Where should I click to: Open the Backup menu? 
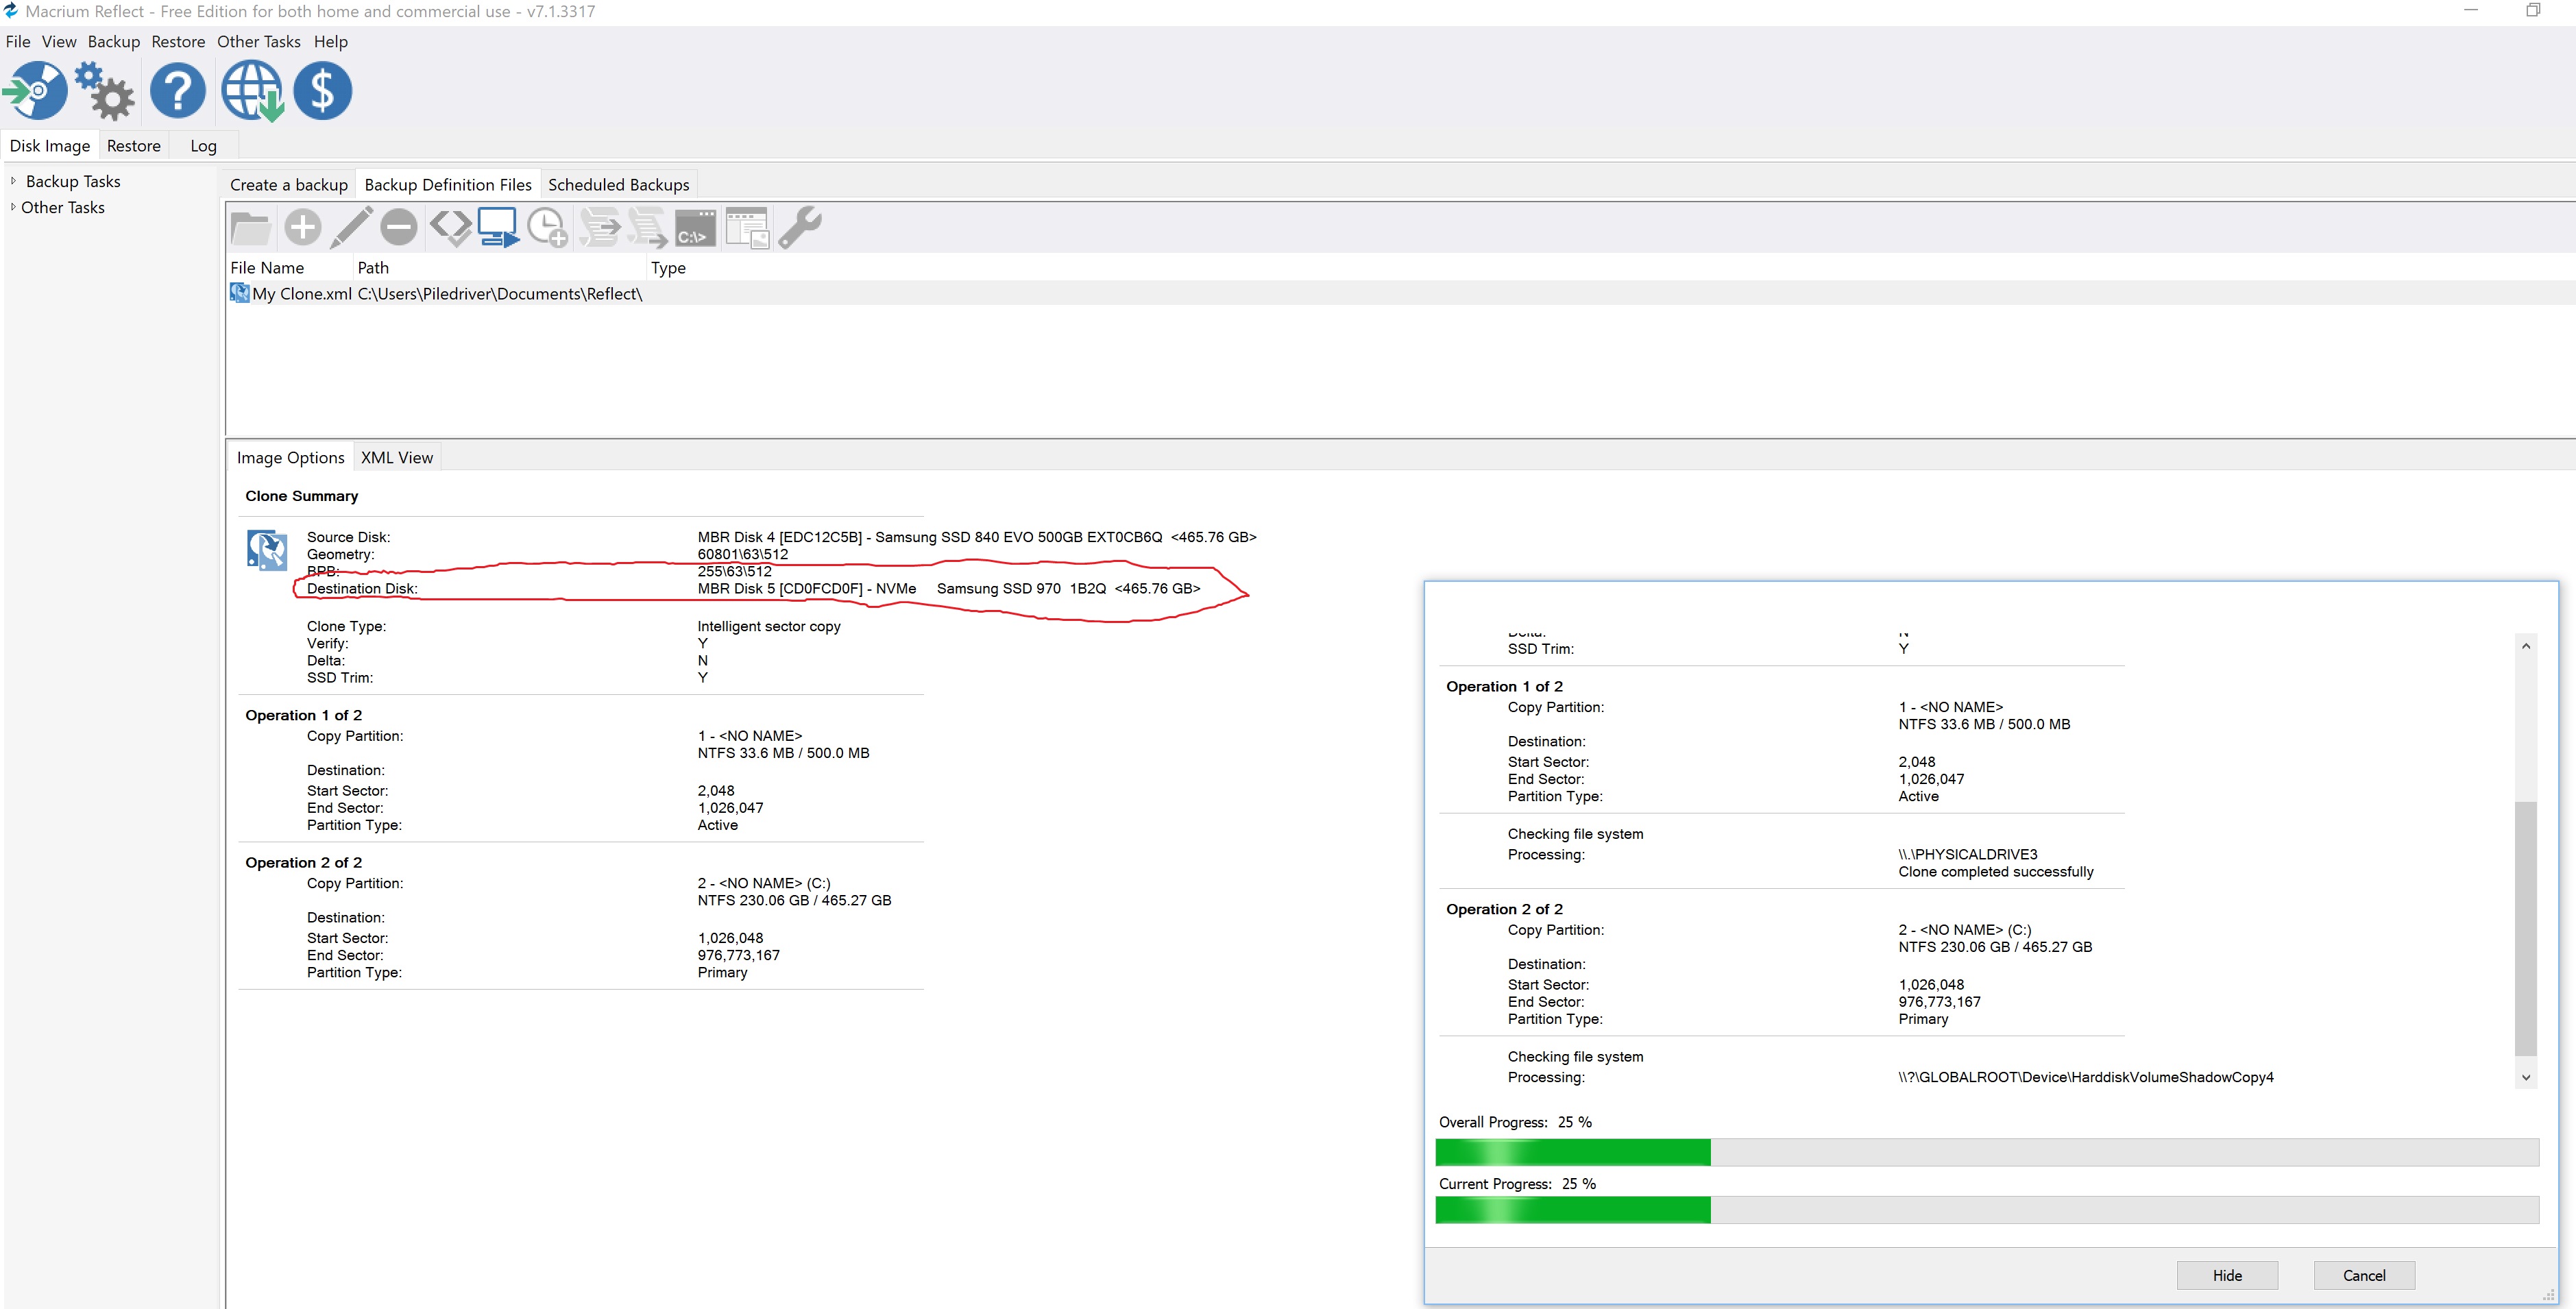click(114, 41)
